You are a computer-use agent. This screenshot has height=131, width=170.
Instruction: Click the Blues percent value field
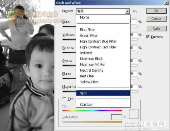[x=134, y=74]
